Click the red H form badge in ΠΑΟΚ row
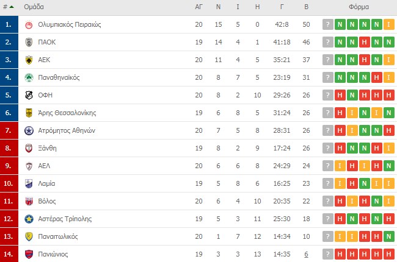397x262 pixels. [364, 42]
